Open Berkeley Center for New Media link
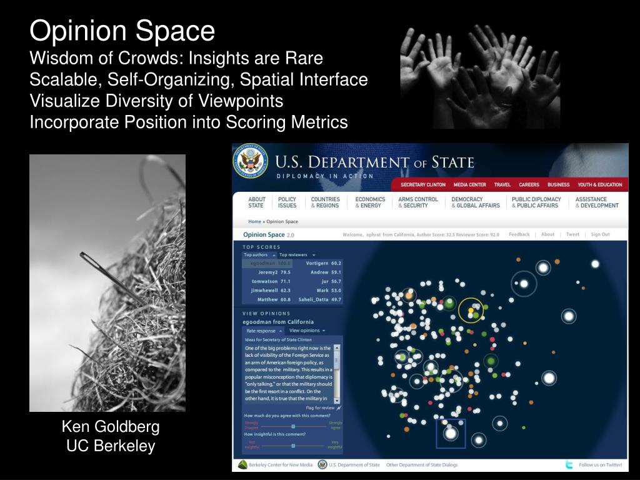This screenshot has height=480, width=640. 281,465
